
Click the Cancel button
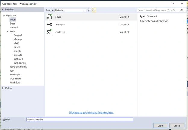coord(177,126)
